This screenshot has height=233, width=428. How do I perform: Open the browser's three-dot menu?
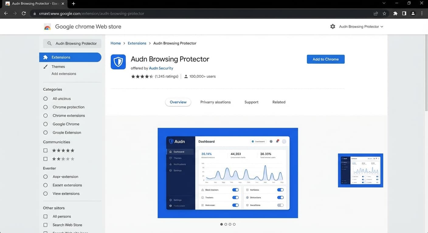(x=422, y=13)
